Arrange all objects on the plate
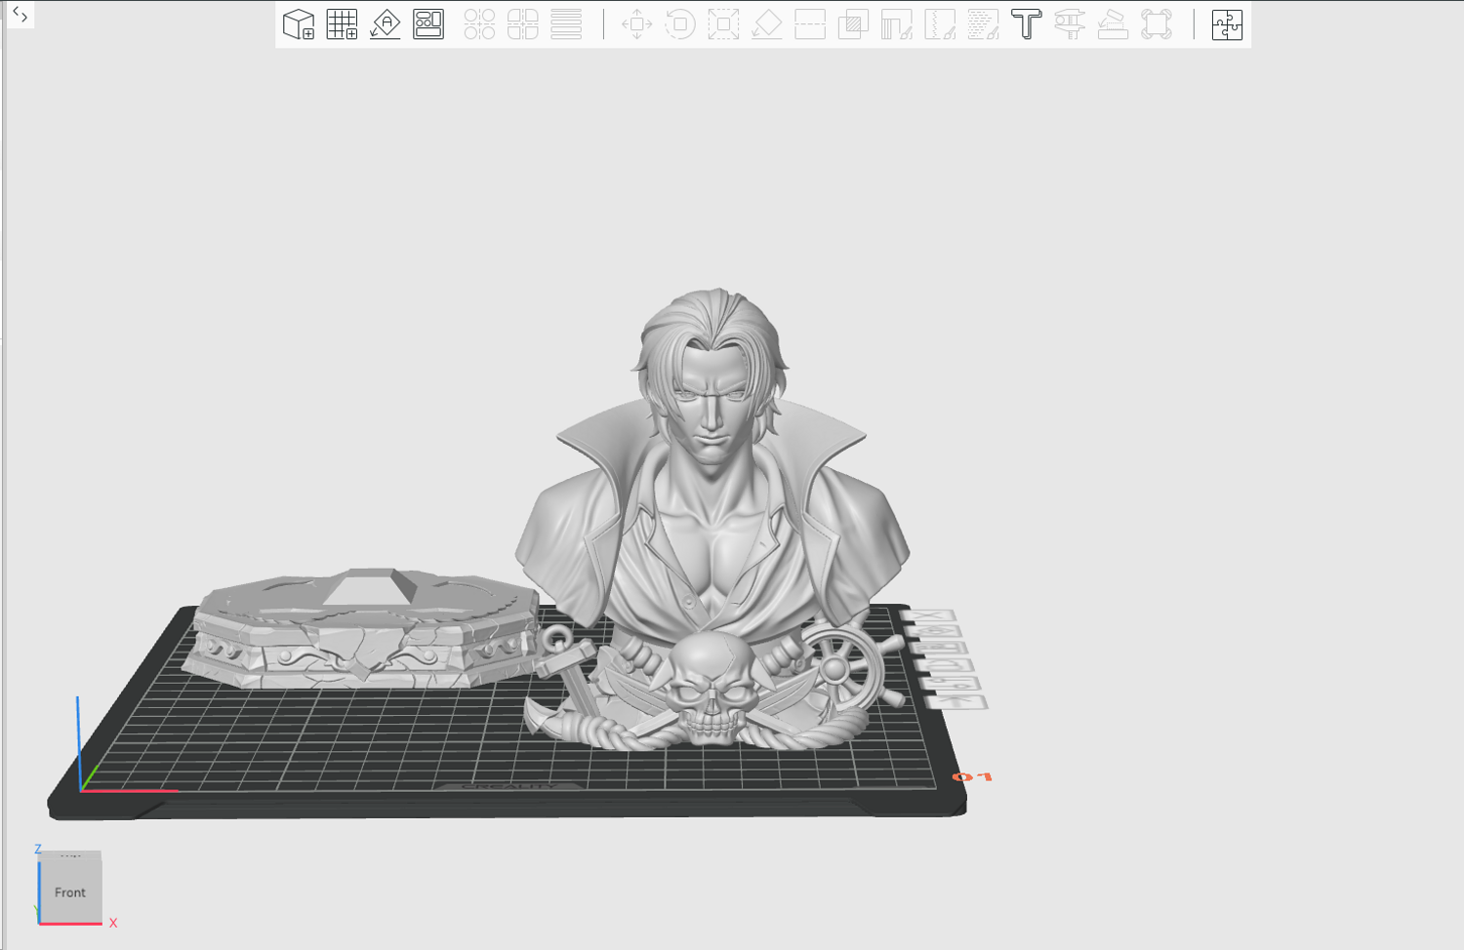The height and width of the screenshot is (950, 1464). pos(428,24)
